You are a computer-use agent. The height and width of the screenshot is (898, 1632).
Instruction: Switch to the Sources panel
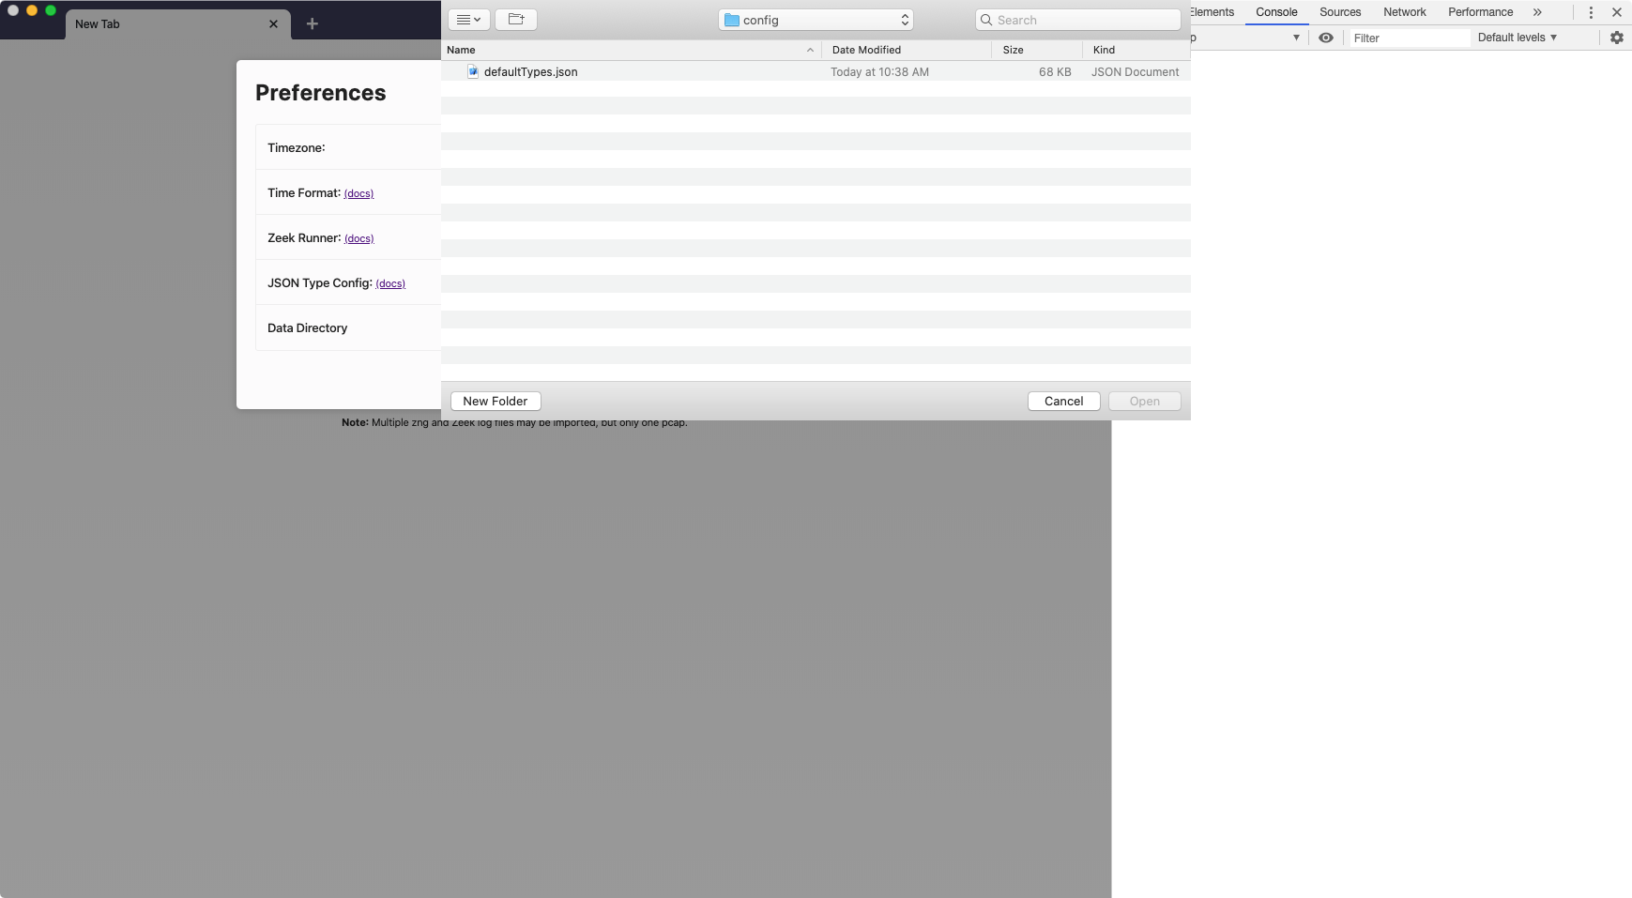tap(1340, 12)
